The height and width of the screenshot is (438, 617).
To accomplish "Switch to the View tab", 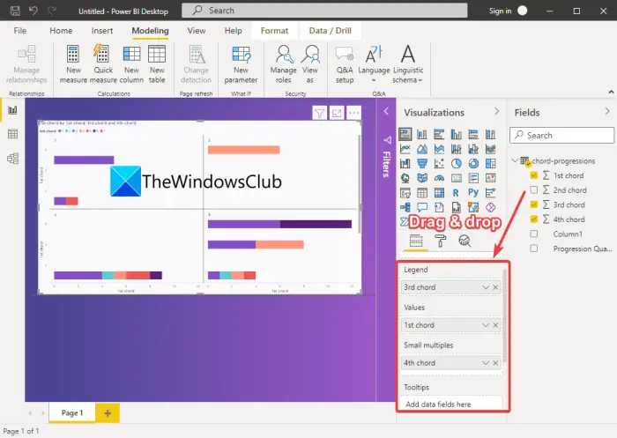I will click(197, 31).
